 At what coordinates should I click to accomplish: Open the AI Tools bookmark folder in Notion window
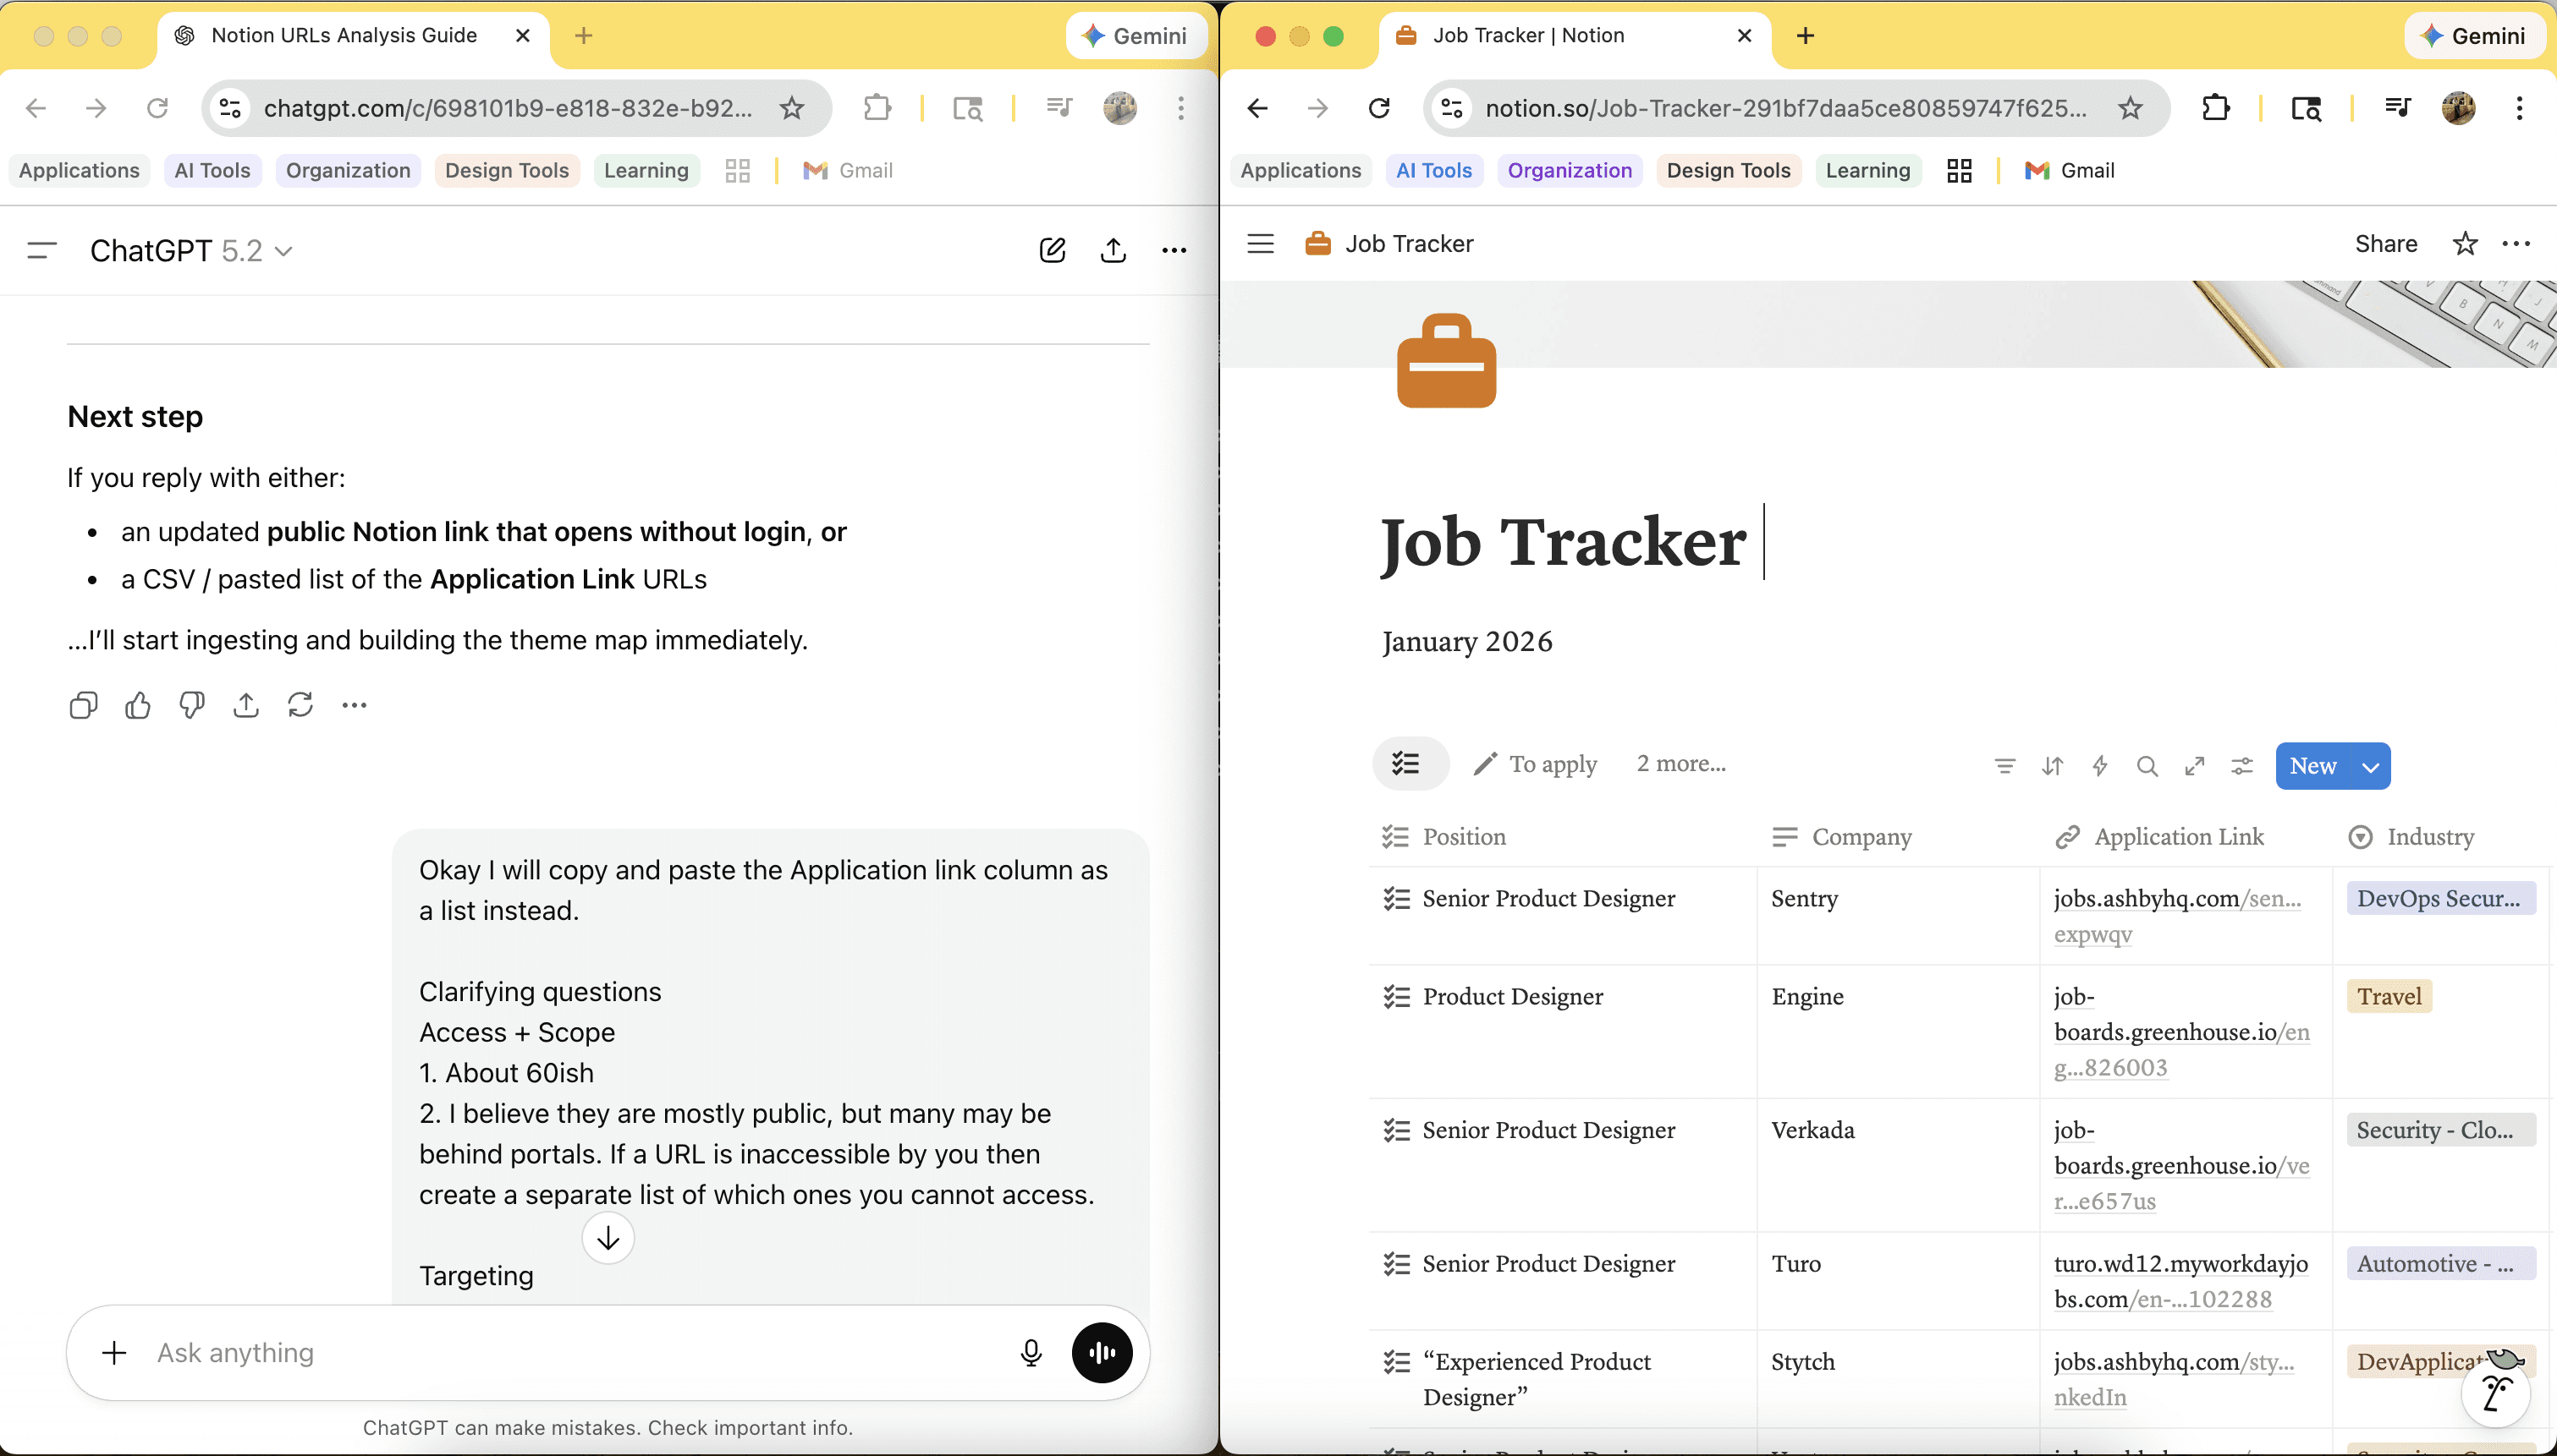point(1433,171)
